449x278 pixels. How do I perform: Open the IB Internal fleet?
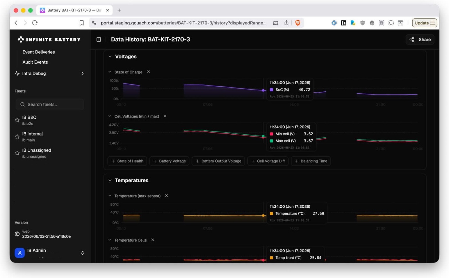click(x=32, y=137)
